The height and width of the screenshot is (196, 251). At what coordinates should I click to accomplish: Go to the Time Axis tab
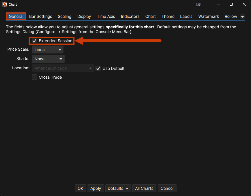coord(106,16)
